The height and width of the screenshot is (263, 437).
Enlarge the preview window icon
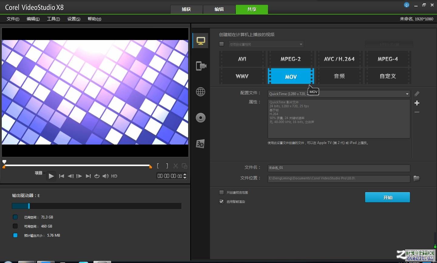[x=184, y=166]
